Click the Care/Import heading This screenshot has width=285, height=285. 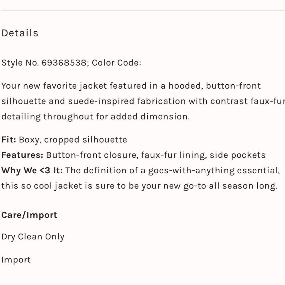(x=29, y=215)
